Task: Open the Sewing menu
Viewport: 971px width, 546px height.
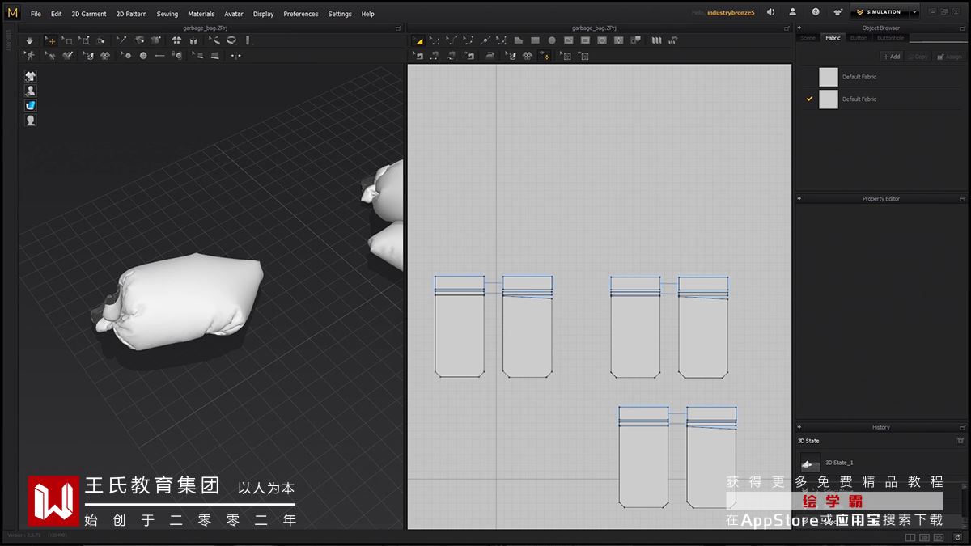Action: 167,14
